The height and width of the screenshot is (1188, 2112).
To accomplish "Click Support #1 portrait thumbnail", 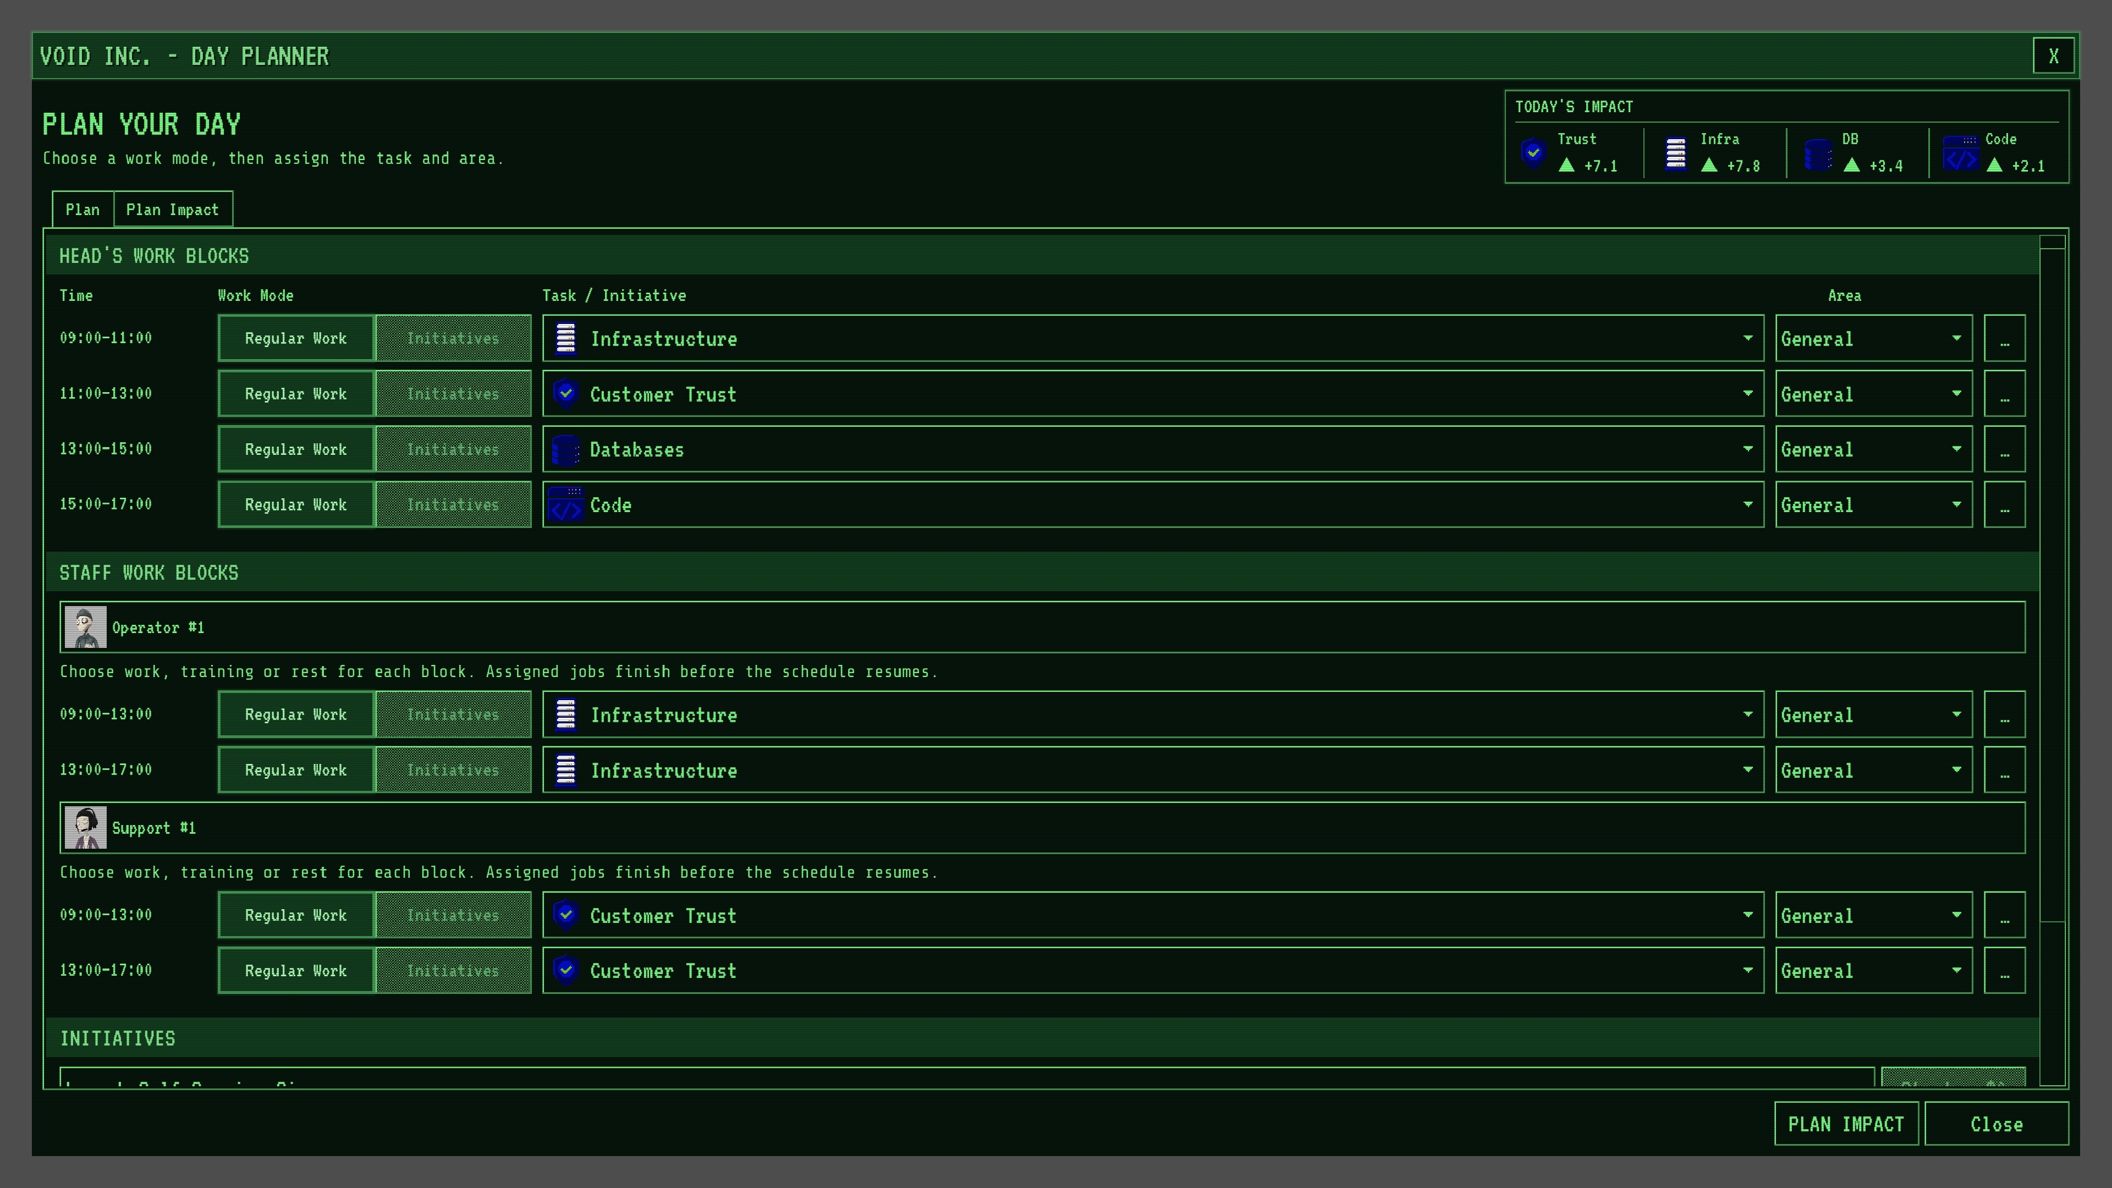I will 85,828.
